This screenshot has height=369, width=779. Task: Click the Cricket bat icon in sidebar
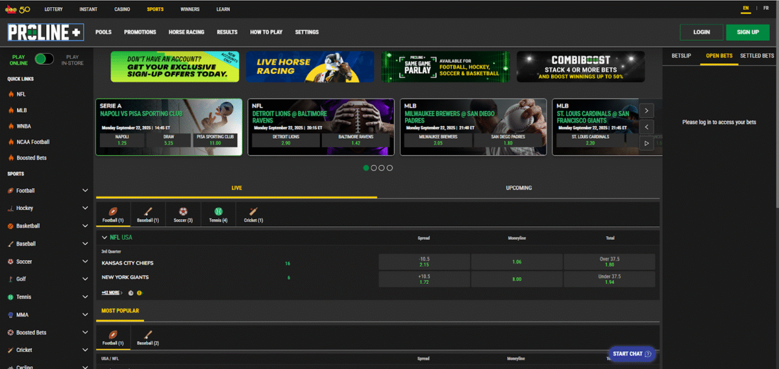coord(10,350)
